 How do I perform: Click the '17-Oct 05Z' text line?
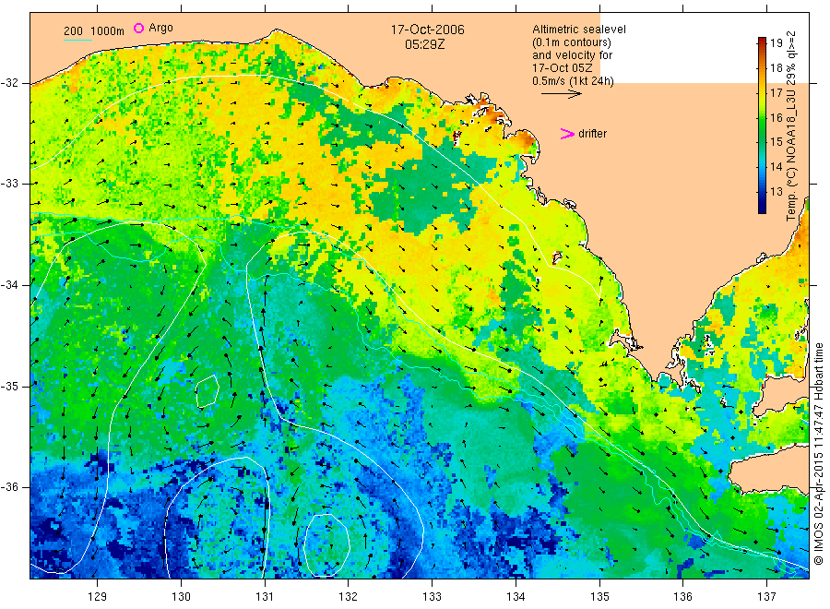(563, 67)
